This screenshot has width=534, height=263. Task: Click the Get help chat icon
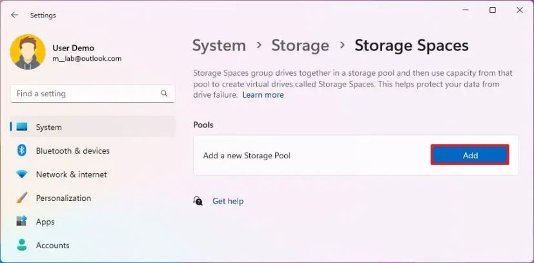point(198,201)
